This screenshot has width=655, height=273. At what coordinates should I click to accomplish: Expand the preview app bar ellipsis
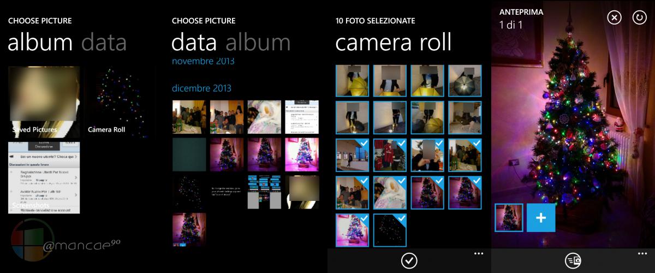point(642,253)
